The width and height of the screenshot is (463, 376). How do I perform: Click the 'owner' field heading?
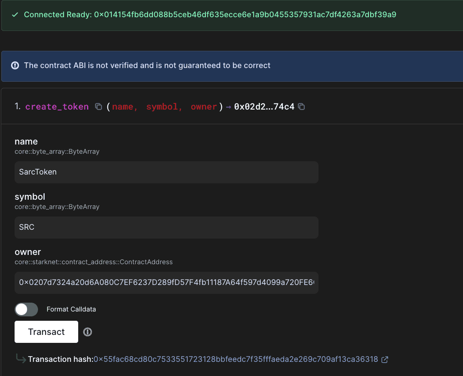coord(28,252)
